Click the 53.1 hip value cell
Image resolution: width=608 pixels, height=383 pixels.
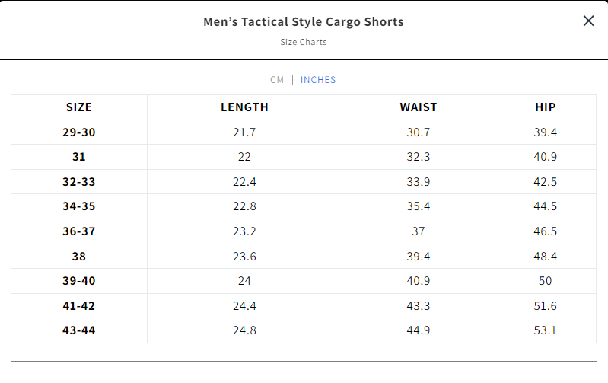pyautogui.click(x=546, y=330)
